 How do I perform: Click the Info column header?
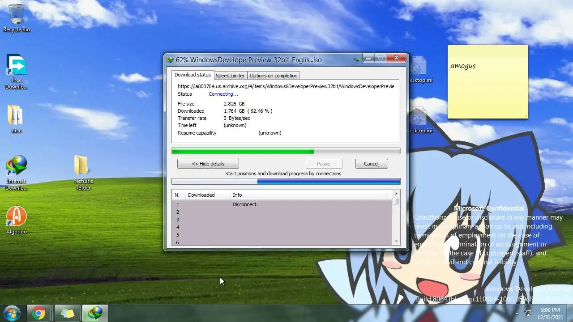point(309,195)
